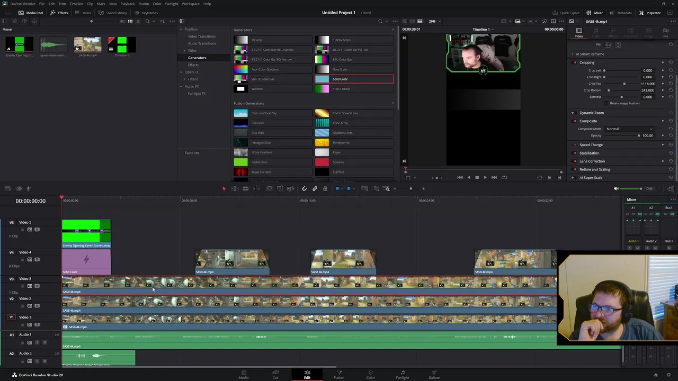This screenshot has width=678, height=381.
Task: Open the Timeline 1 name dropdown
Action: tap(483, 29)
